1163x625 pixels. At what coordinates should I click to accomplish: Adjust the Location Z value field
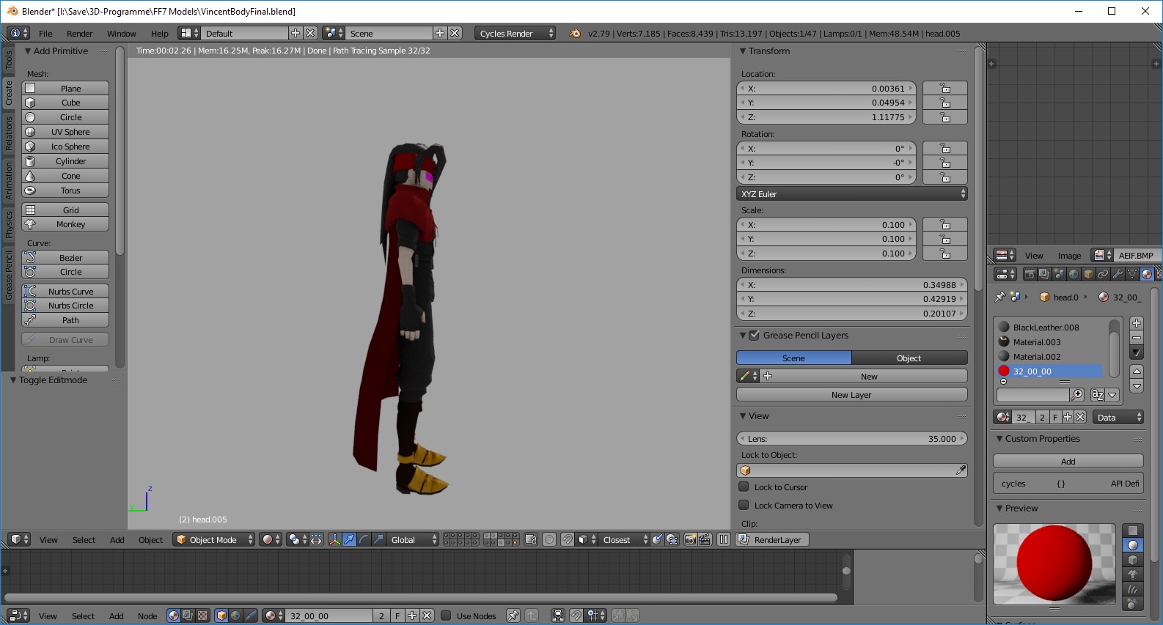click(826, 117)
